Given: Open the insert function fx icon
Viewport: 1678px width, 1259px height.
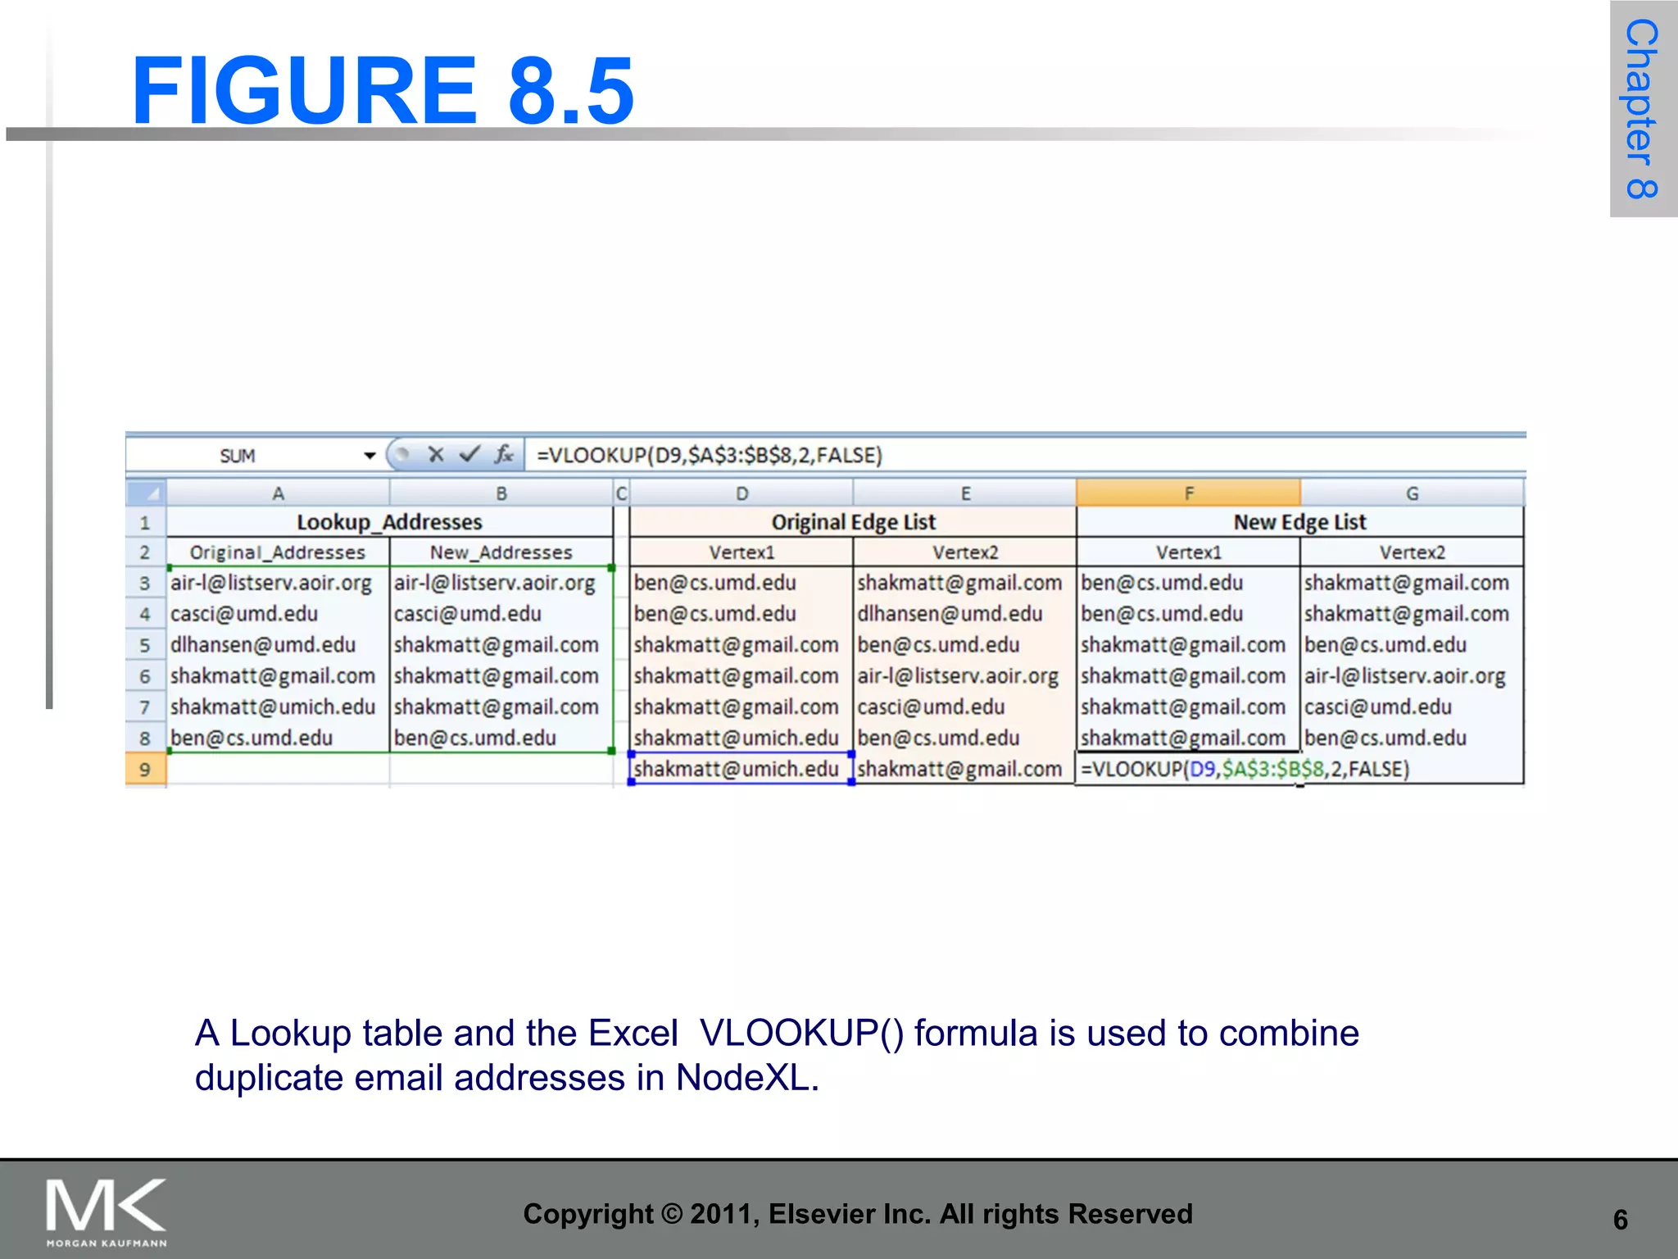Looking at the screenshot, I should (x=503, y=454).
